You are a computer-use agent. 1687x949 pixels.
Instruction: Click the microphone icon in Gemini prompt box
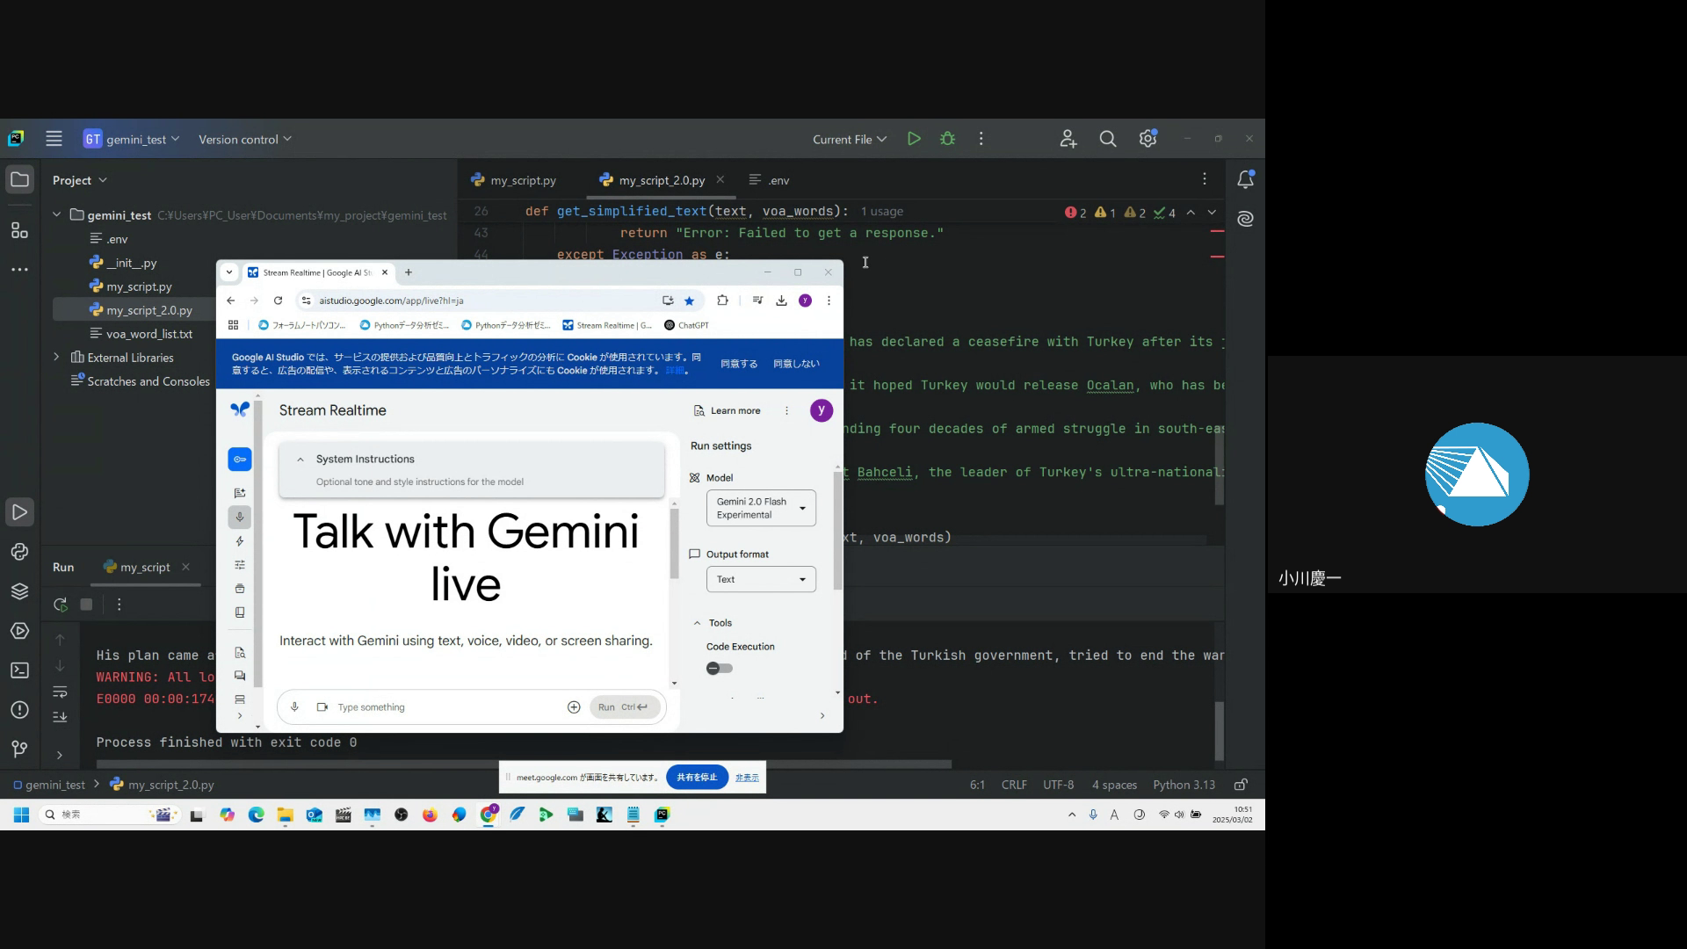(294, 707)
